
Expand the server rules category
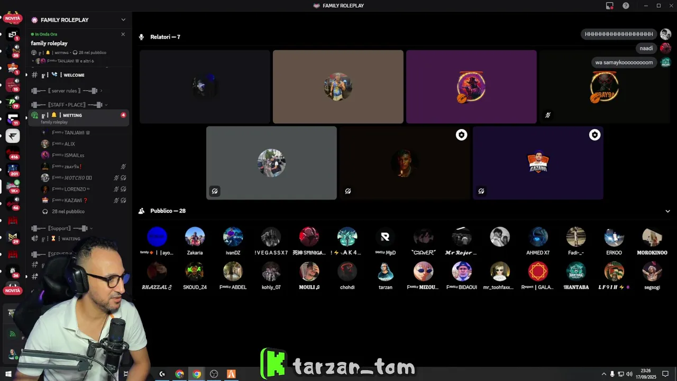(67, 90)
